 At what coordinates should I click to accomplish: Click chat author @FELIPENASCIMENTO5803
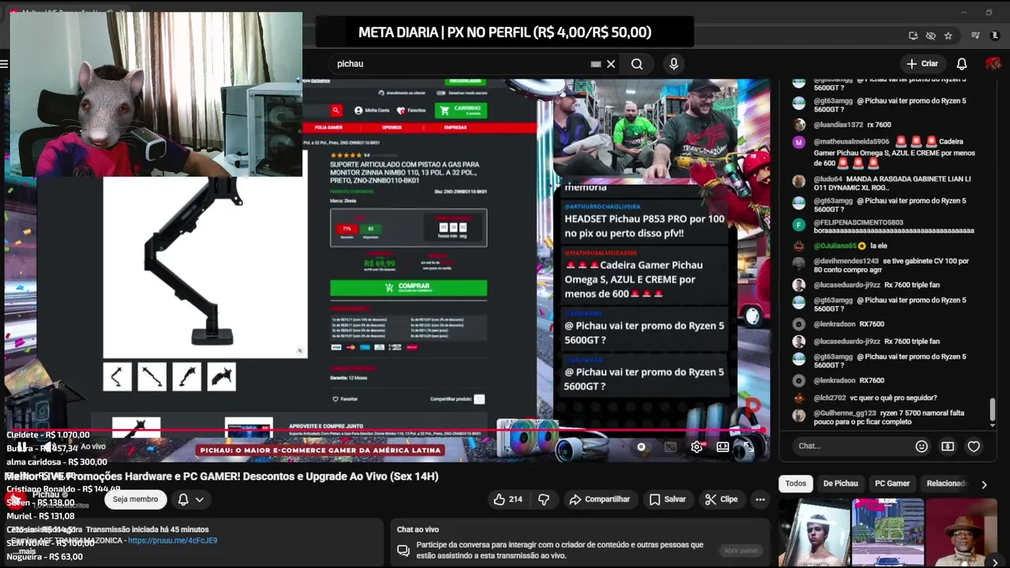click(860, 222)
